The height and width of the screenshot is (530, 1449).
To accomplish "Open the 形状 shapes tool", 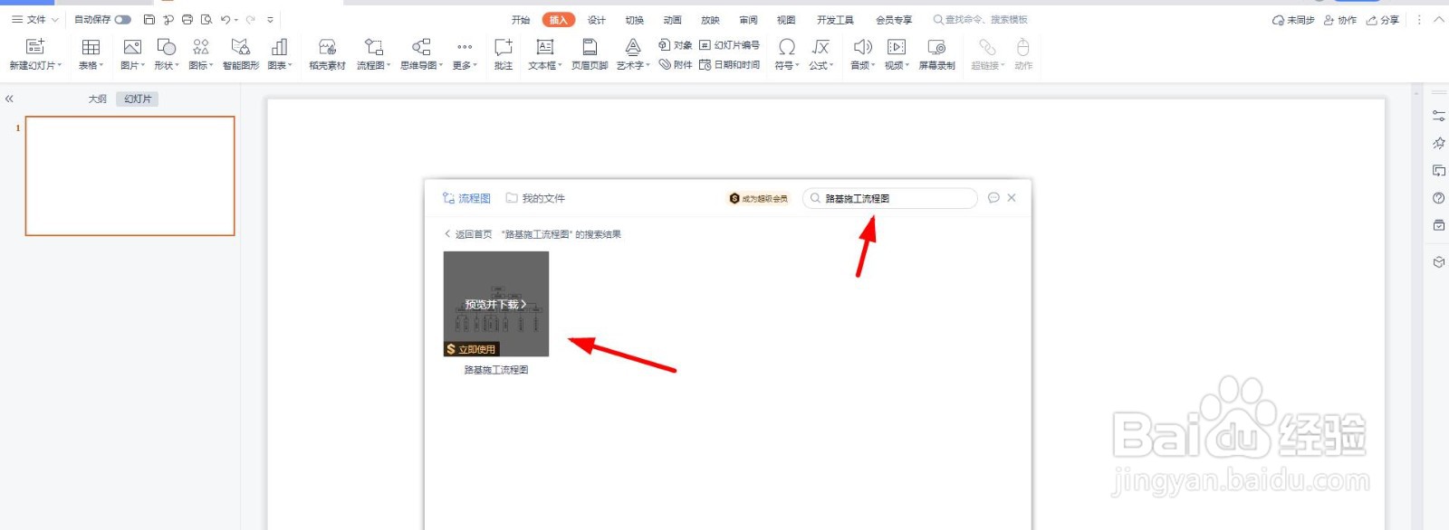I will tap(167, 53).
